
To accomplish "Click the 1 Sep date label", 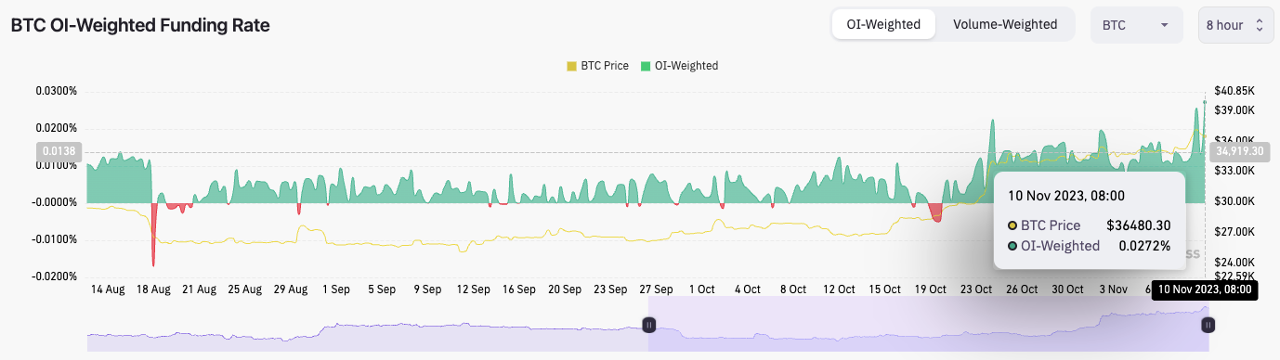I will pyautogui.click(x=335, y=289).
